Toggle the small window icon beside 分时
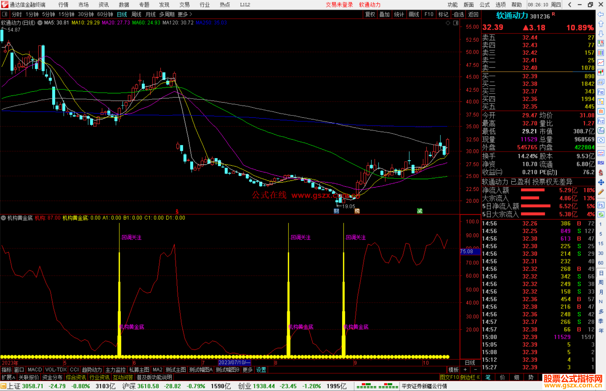606x391 pixels. 5,14
